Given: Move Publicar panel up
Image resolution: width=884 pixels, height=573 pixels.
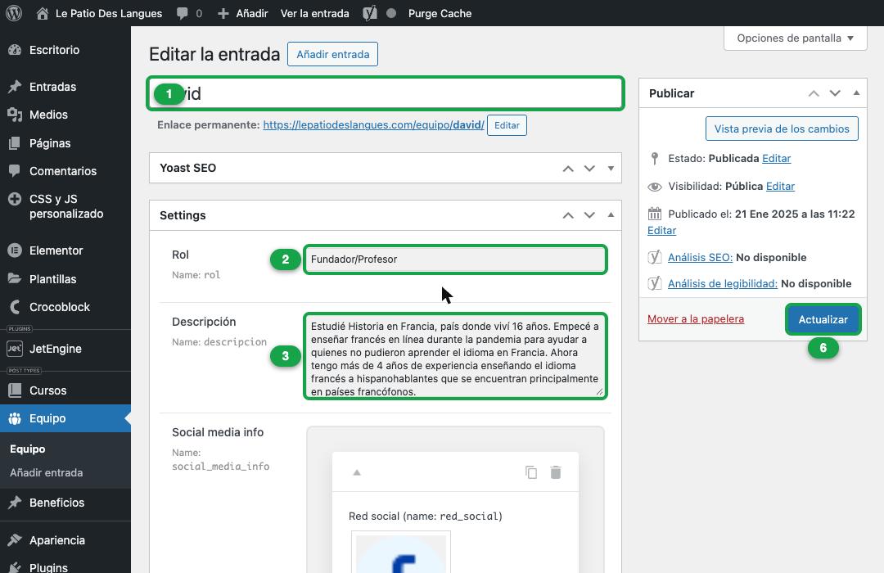Looking at the screenshot, I should coord(814,93).
